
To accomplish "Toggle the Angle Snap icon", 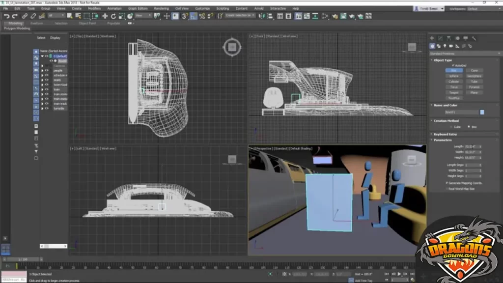I will [194, 16].
